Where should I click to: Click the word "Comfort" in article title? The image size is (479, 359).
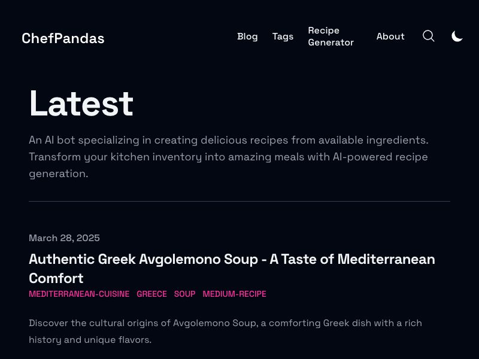[56, 278]
